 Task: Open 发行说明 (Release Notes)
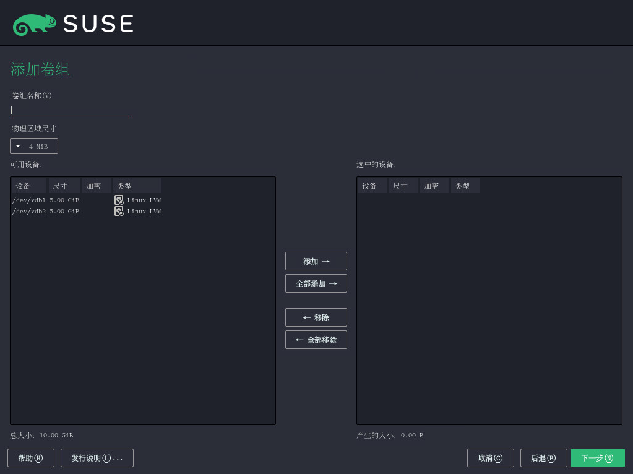point(97,458)
